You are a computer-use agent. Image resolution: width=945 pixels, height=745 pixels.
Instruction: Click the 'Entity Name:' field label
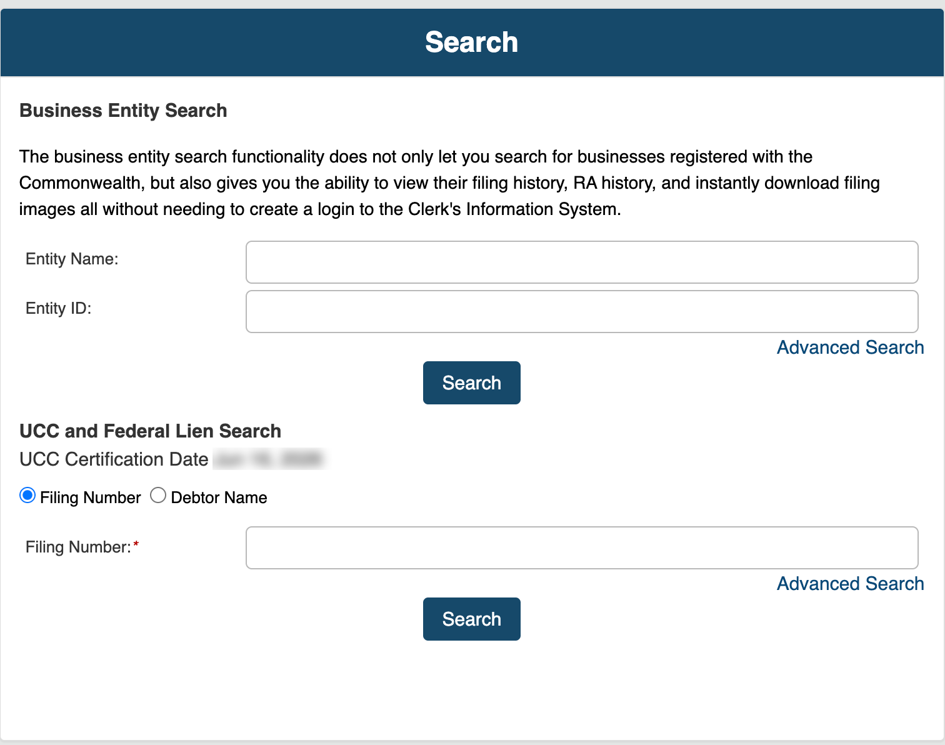[72, 259]
